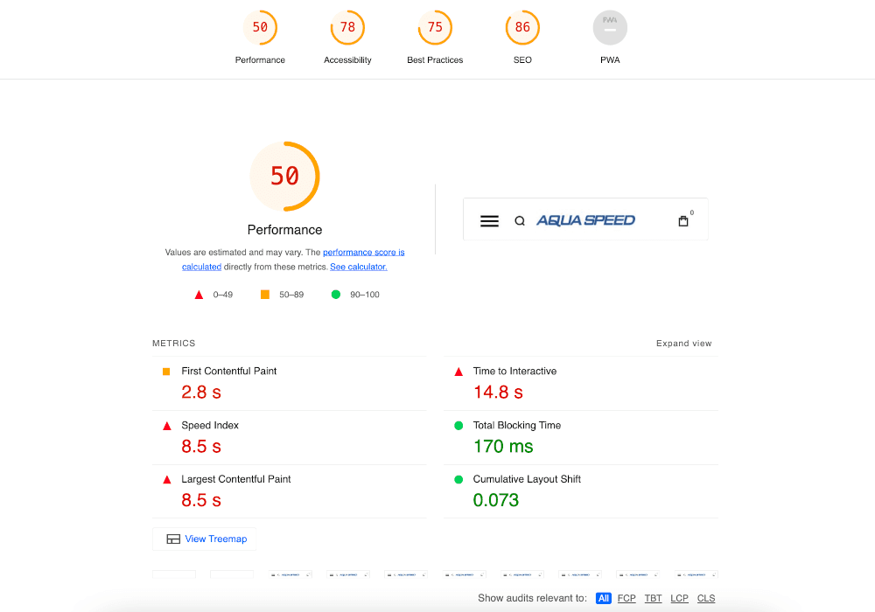Open the View Treemap button
The image size is (875, 612).
click(206, 539)
